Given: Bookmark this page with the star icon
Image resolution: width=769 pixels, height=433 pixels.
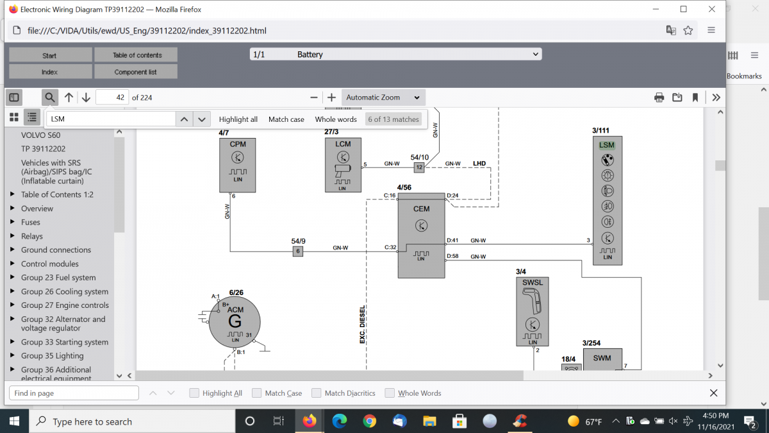Looking at the screenshot, I should pos(688,30).
